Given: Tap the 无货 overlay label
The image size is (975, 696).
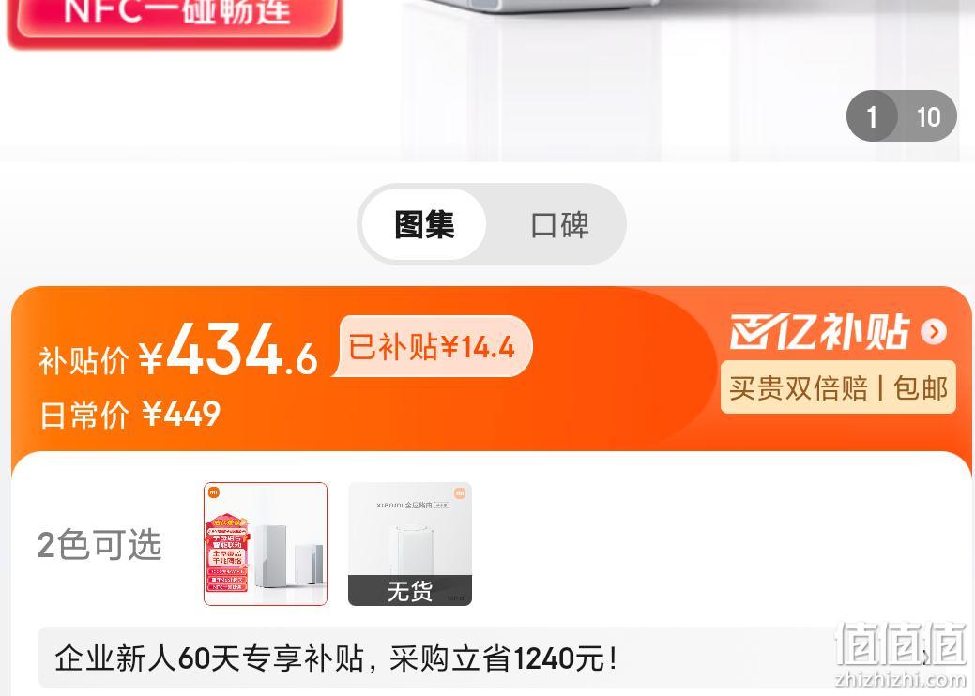Looking at the screenshot, I should click(410, 590).
